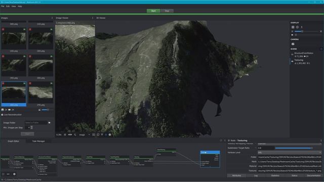This screenshot has width=324, height=182.
Task: Toggle visibility of StructureFromMotion in scene
Action: (x=292, y=55)
